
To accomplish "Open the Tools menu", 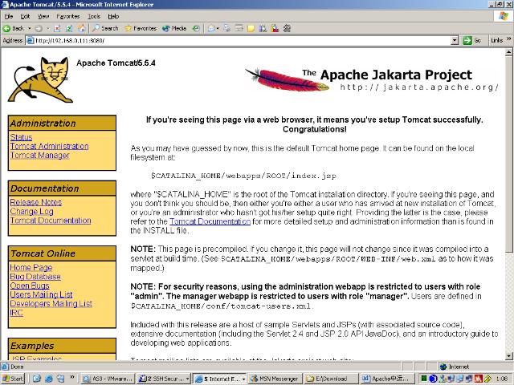I will click(x=94, y=16).
